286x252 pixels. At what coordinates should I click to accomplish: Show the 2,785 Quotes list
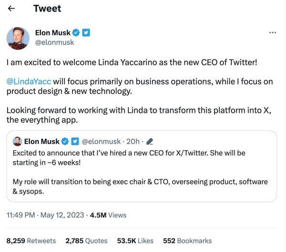[x=86, y=241]
